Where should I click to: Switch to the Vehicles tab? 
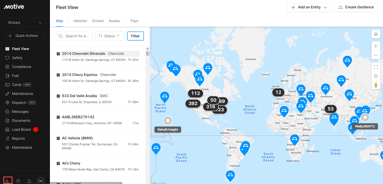[x=80, y=21]
